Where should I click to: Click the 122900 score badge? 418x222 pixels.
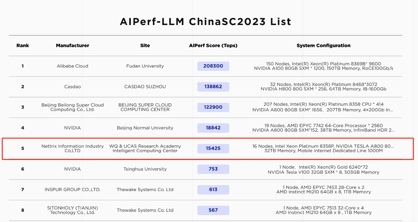[x=213, y=107]
